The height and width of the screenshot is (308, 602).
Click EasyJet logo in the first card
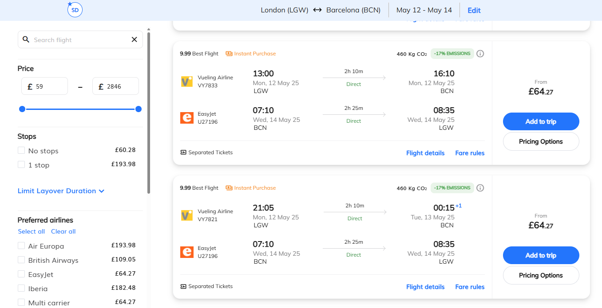[186, 118]
